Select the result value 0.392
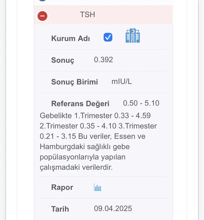Screen dimensions: 204x220 tap(103, 60)
